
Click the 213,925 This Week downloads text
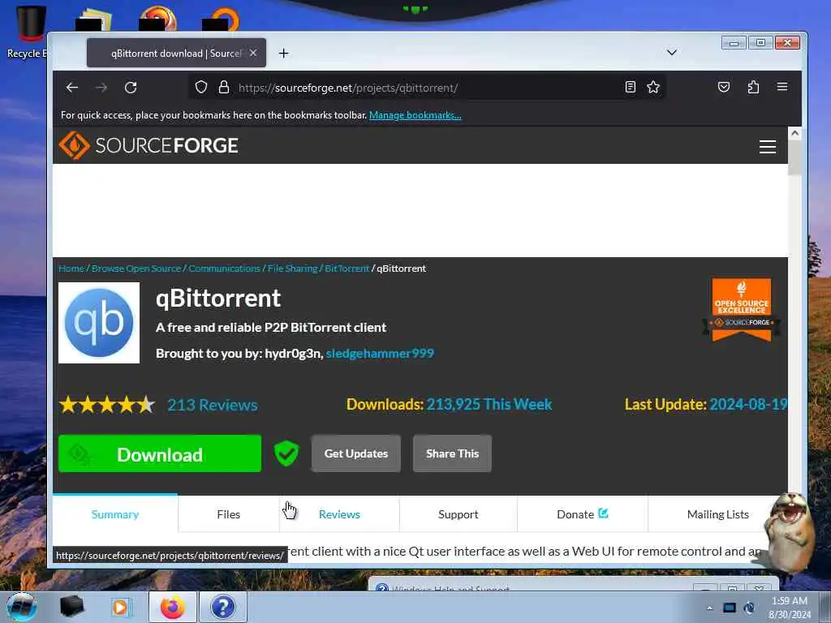489,404
